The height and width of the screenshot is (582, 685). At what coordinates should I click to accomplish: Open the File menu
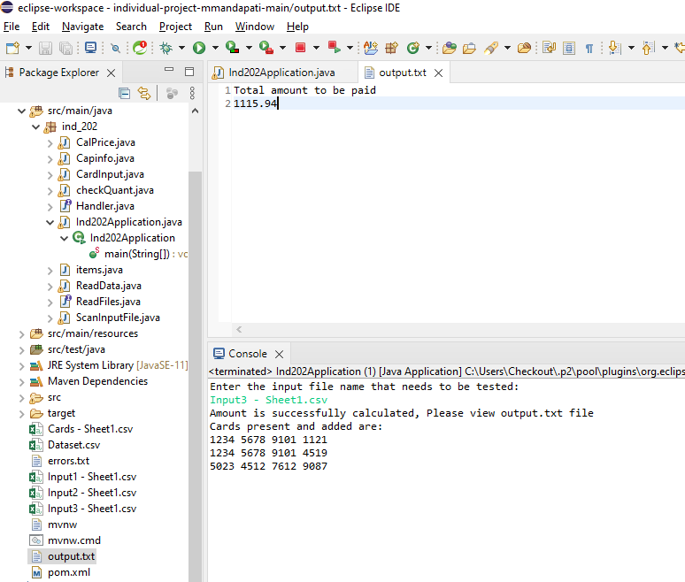12,27
